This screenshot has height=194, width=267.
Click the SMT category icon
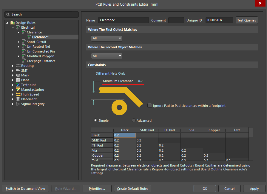(x=18, y=70)
